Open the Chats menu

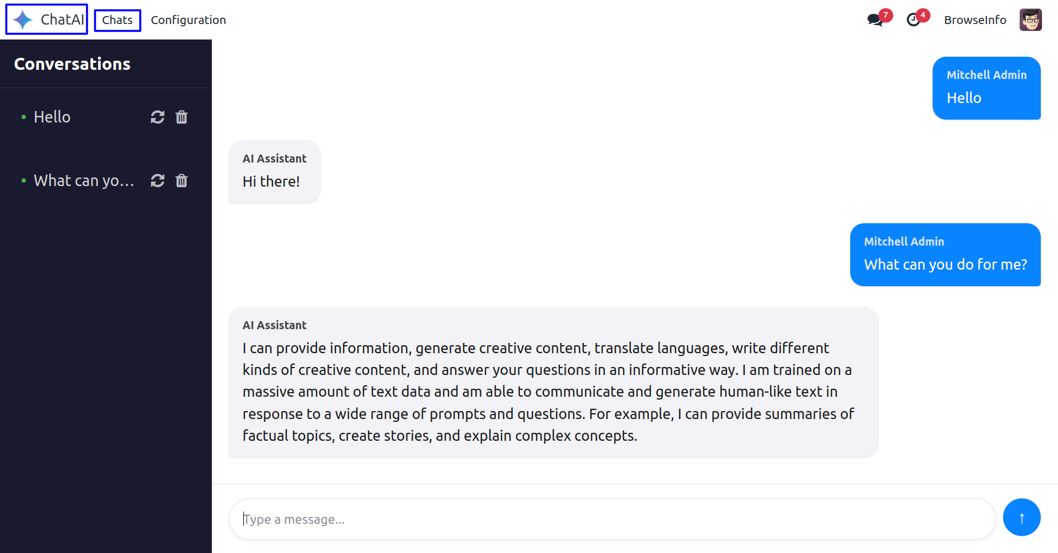(117, 20)
